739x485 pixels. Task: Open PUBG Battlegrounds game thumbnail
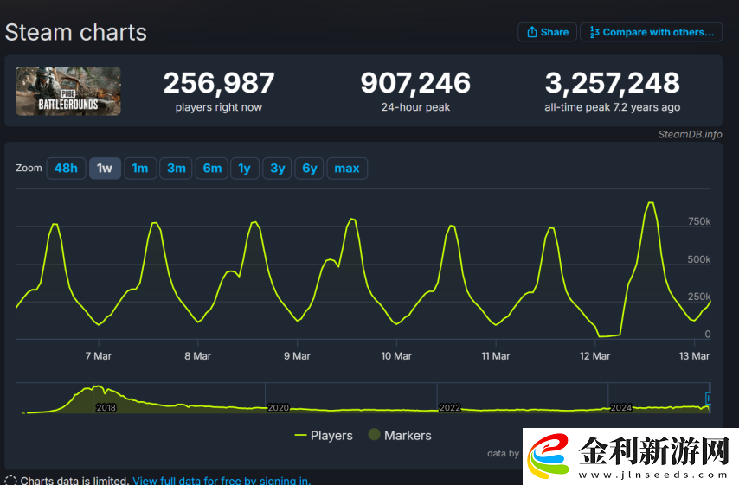[x=68, y=91]
